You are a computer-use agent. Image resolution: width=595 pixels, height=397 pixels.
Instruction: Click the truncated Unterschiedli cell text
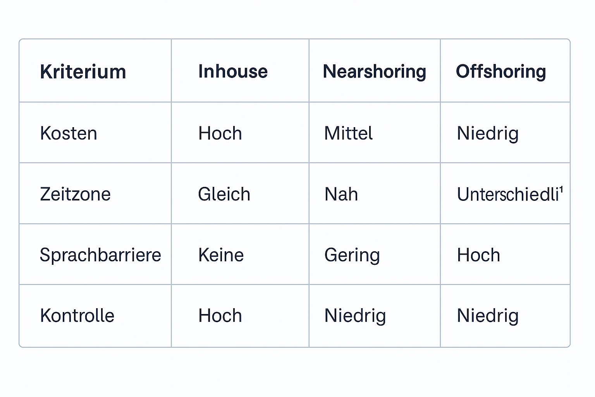[x=507, y=194]
